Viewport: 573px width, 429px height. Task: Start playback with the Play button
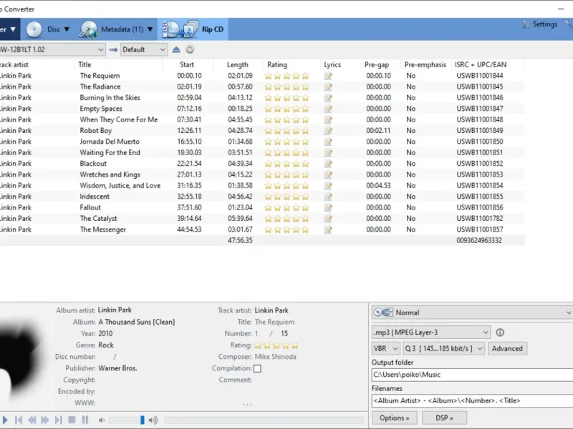5,420
